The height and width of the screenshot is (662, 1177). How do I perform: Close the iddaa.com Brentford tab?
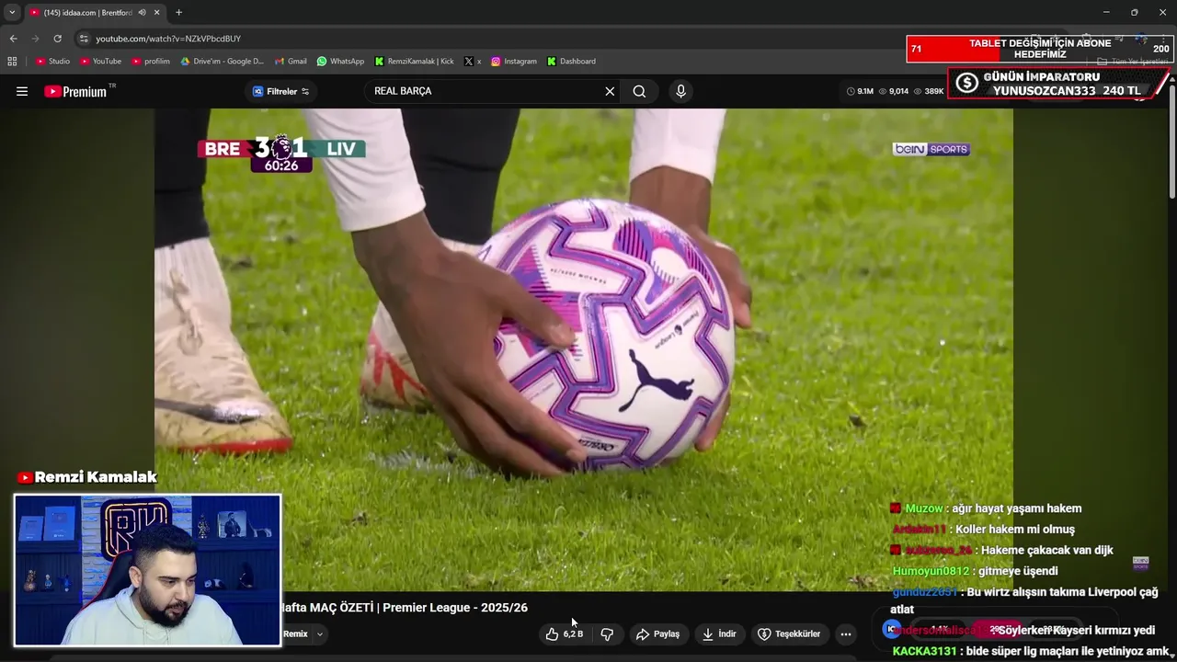[x=157, y=12]
